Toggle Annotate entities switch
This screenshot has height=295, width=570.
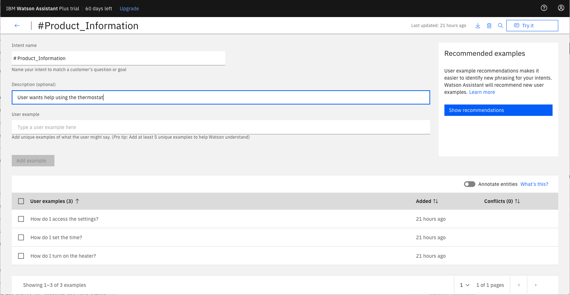click(x=470, y=184)
